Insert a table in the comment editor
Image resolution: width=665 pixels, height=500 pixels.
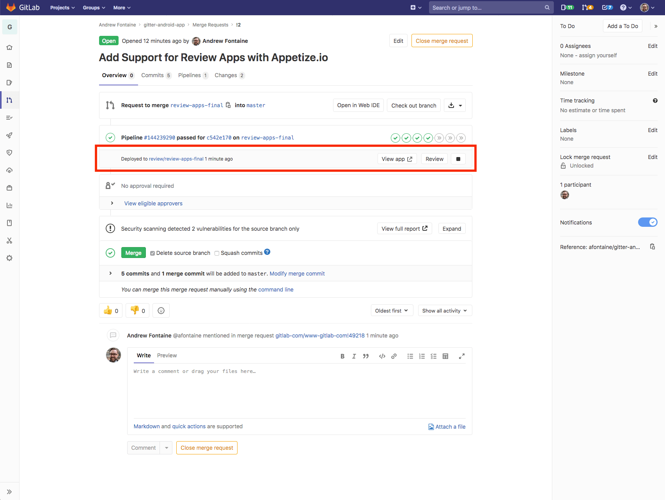(x=445, y=356)
